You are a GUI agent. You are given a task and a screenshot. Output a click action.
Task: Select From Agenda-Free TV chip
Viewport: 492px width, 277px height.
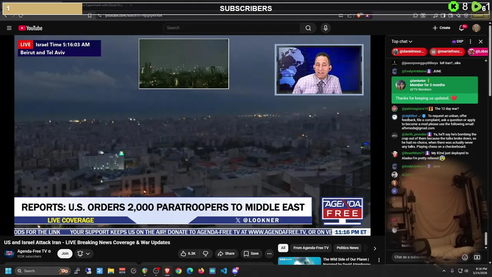coord(311,248)
